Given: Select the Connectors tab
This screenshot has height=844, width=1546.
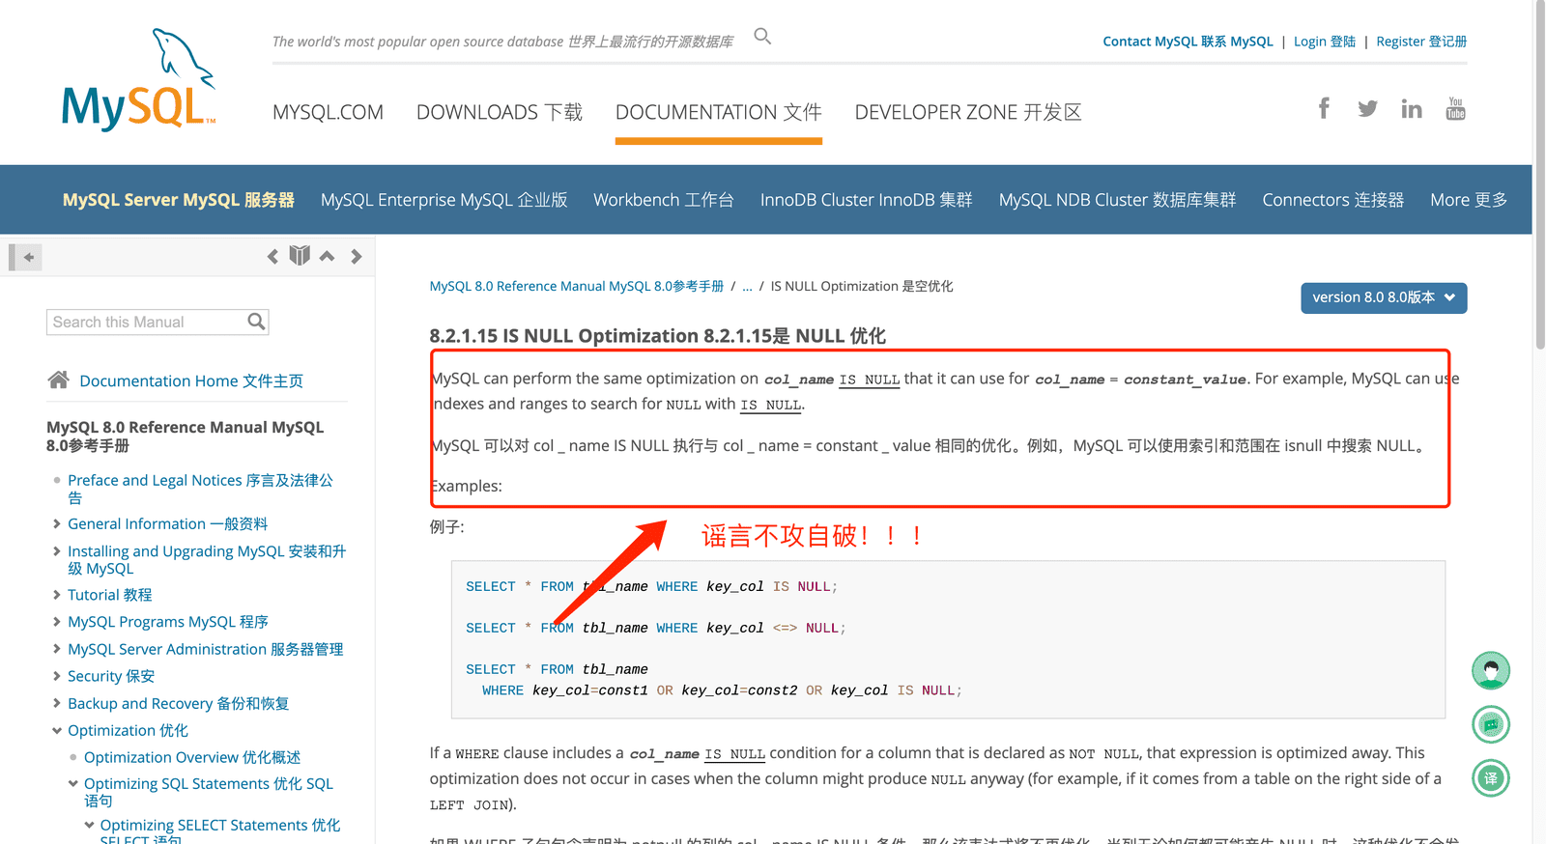Looking at the screenshot, I should pyautogui.click(x=1333, y=200).
